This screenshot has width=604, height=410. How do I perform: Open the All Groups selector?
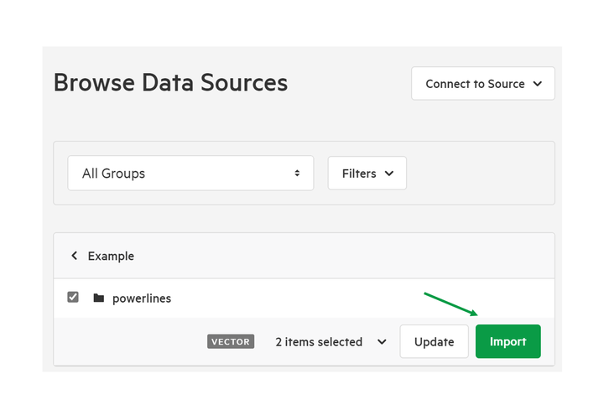[190, 174]
